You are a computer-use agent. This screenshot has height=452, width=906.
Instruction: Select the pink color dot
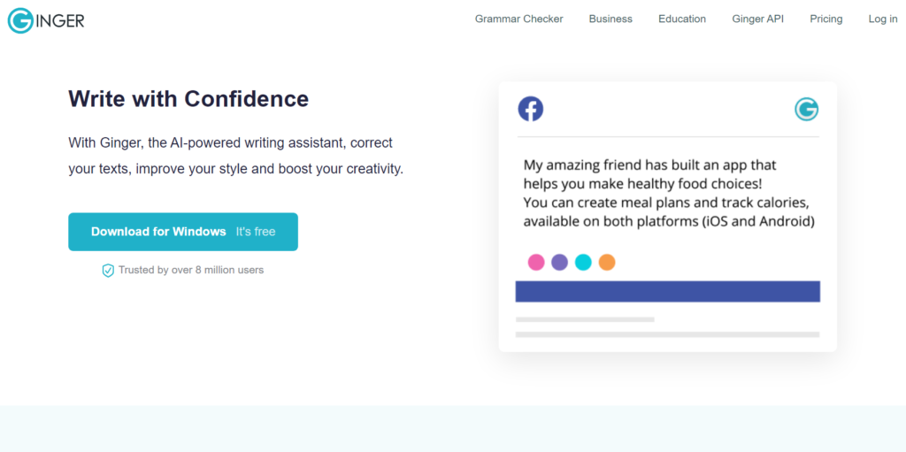point(536,263)
